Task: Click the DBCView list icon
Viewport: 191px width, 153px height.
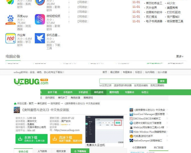Action: coord(131,119)
